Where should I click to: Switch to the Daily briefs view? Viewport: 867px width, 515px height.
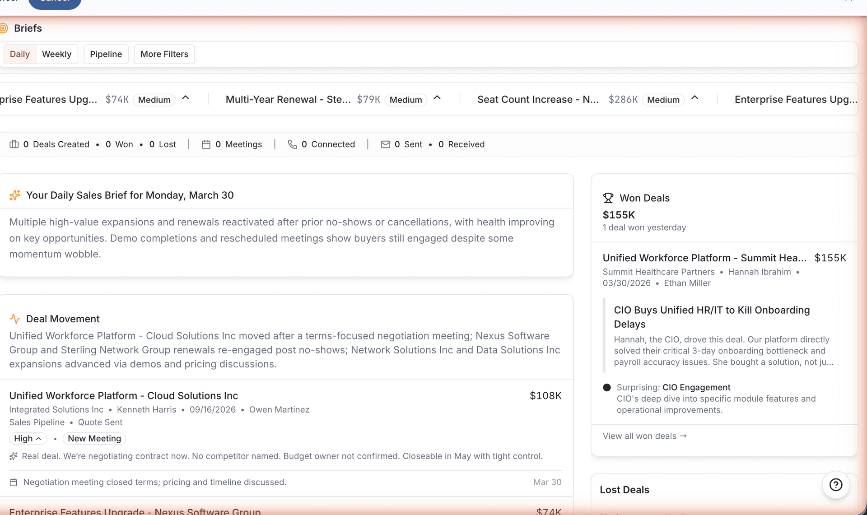[20, 54]
